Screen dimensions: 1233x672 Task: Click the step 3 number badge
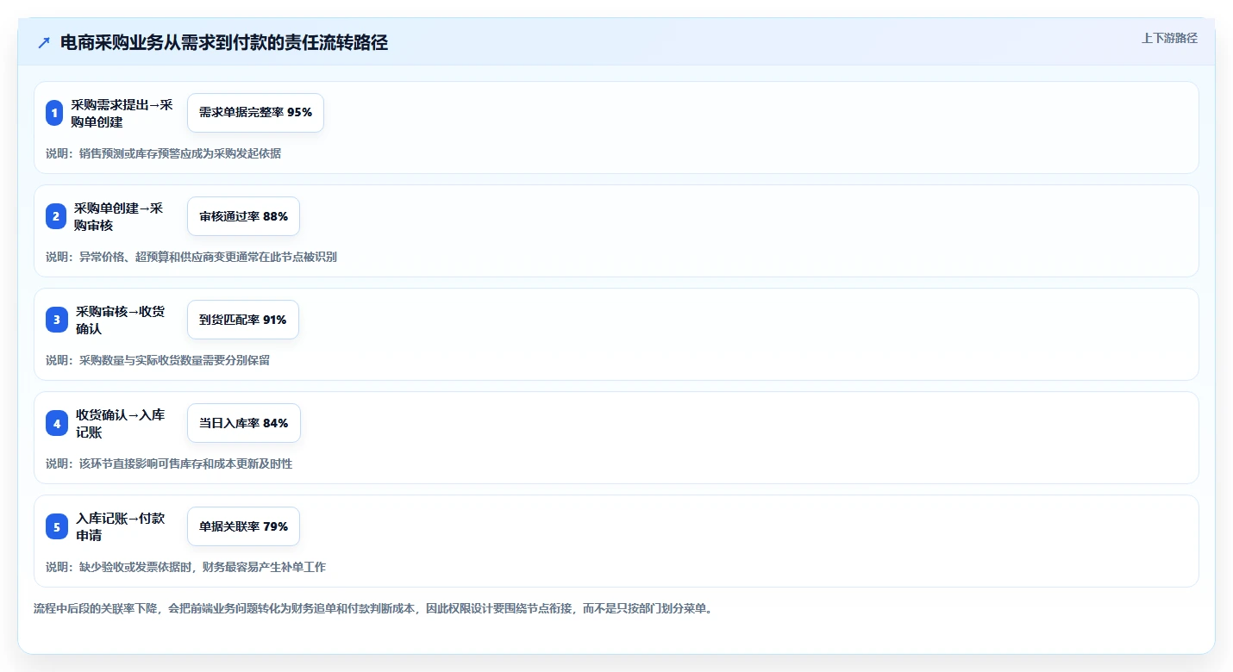click(56, 320)
